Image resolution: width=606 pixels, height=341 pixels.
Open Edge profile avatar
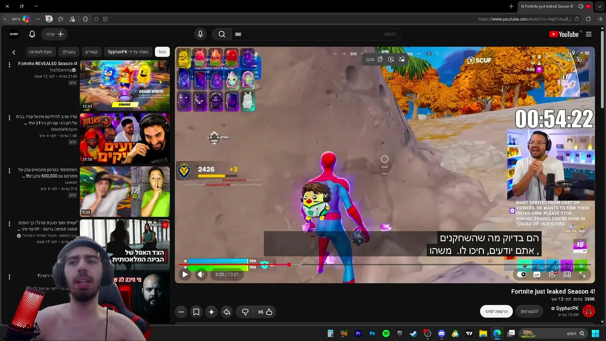(x=49, y=19)
